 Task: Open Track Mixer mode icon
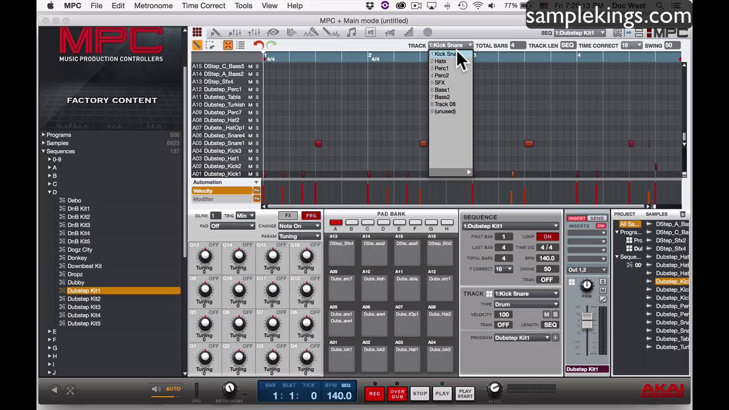(254, 32)
